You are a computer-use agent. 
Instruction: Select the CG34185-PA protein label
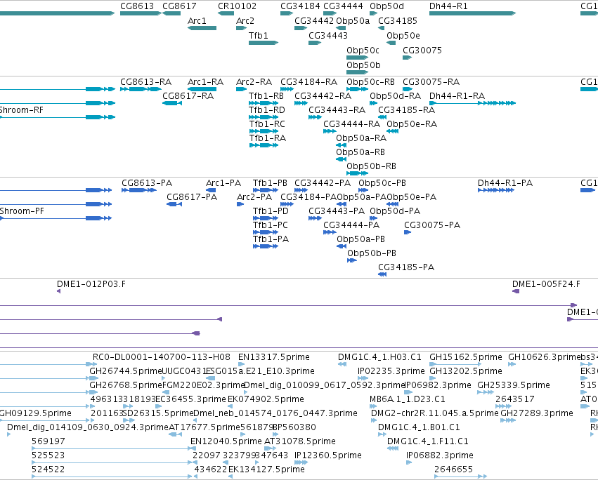tap(406, 268)
